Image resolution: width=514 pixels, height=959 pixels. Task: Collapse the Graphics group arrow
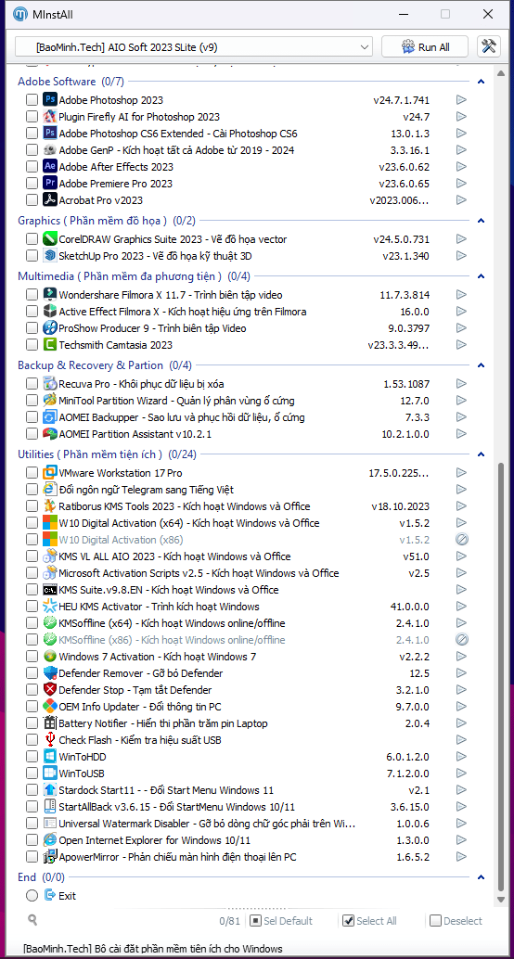pyautogui.click(x=481, y=221)
